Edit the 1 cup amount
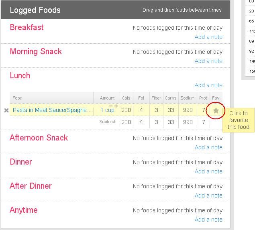 click(107, 110)
